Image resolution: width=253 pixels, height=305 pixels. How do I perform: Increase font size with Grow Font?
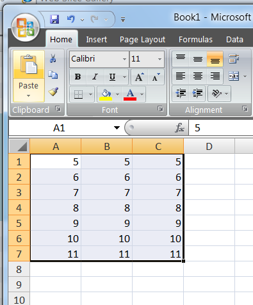point(139,77)
